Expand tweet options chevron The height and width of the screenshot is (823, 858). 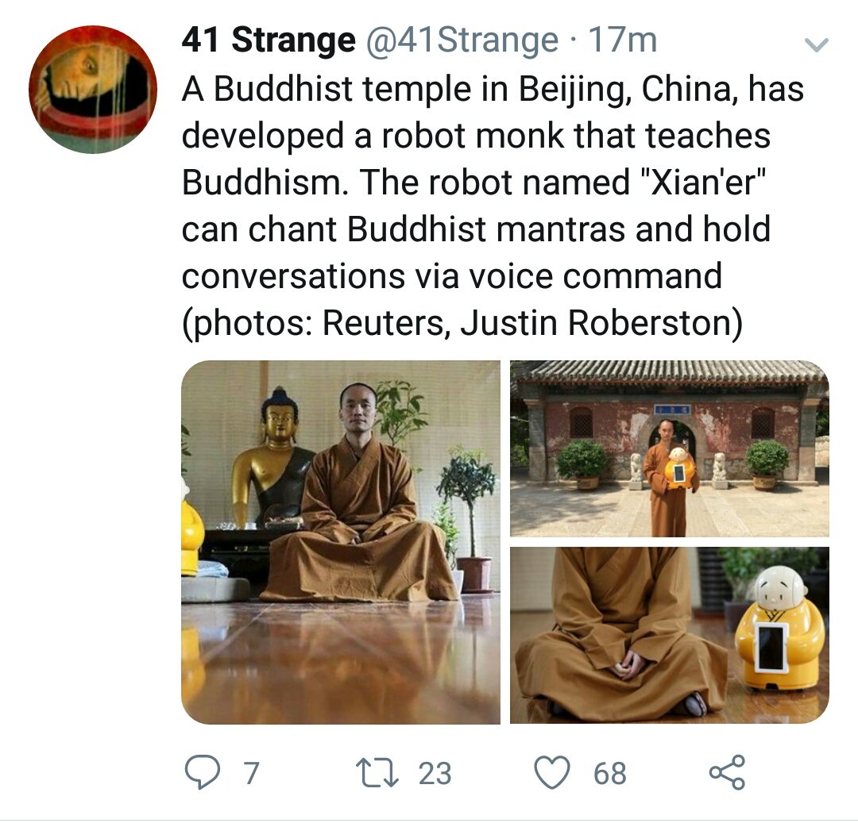click(817, 44)
